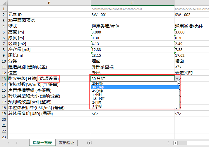Add a new sheet with the plus icon
This screenshot has height=147, width=209.
click(90, 143)
